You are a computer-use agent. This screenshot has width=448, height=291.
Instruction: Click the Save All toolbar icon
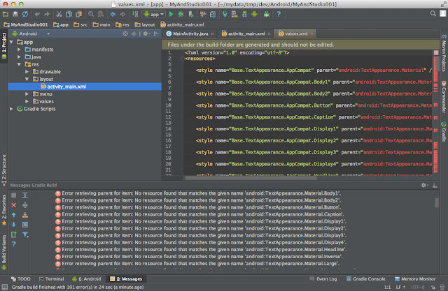tap(15, 14)
